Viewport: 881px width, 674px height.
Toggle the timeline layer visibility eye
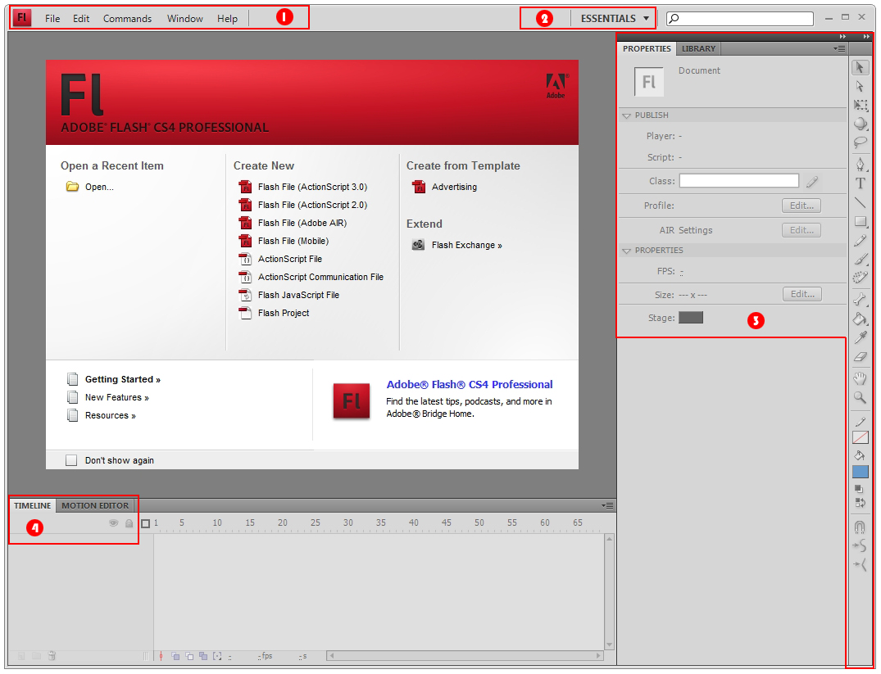[113, 522]
